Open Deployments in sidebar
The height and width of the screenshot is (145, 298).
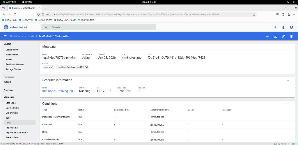click(x=12, y=113)
